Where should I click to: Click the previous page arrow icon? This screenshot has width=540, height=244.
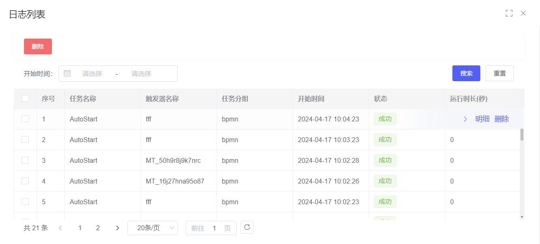(60, 228)
